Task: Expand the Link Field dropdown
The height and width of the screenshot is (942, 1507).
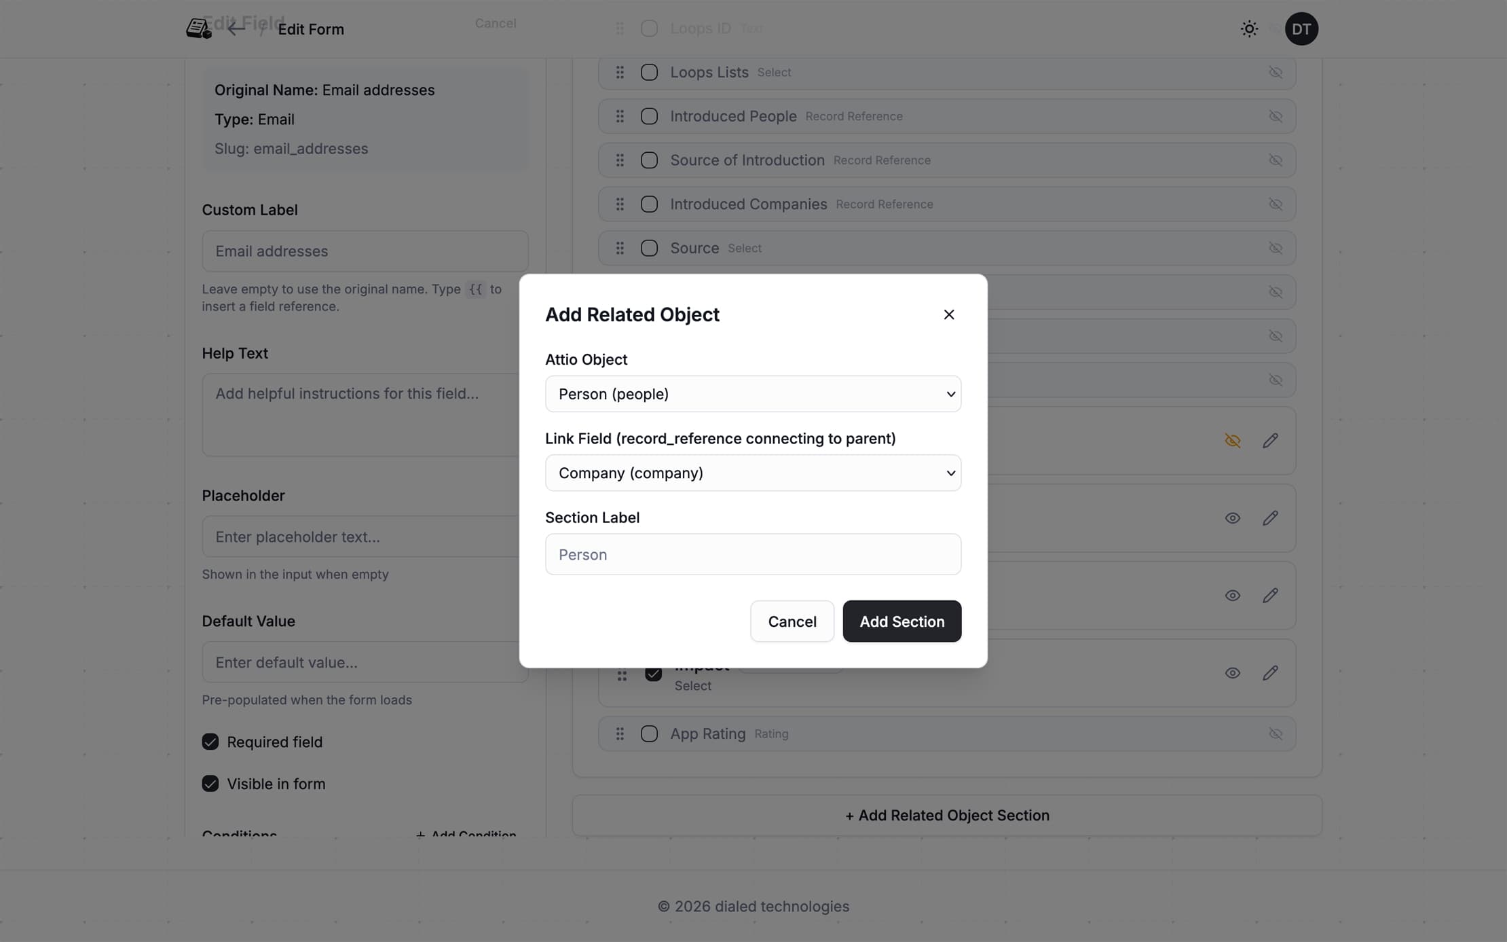Action: tap(753, 473)
